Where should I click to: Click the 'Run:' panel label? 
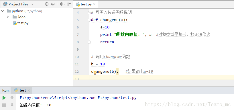(x=6, y=90)
